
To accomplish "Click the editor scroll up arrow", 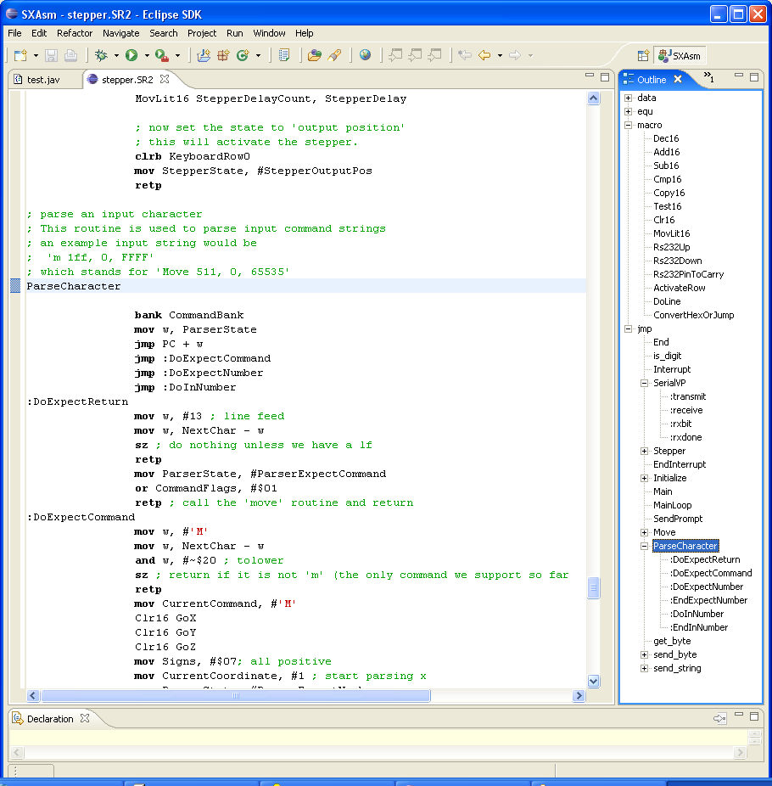I will coord(593,98).
